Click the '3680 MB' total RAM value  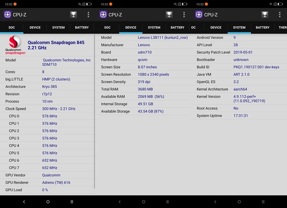[x=145, y=89]
